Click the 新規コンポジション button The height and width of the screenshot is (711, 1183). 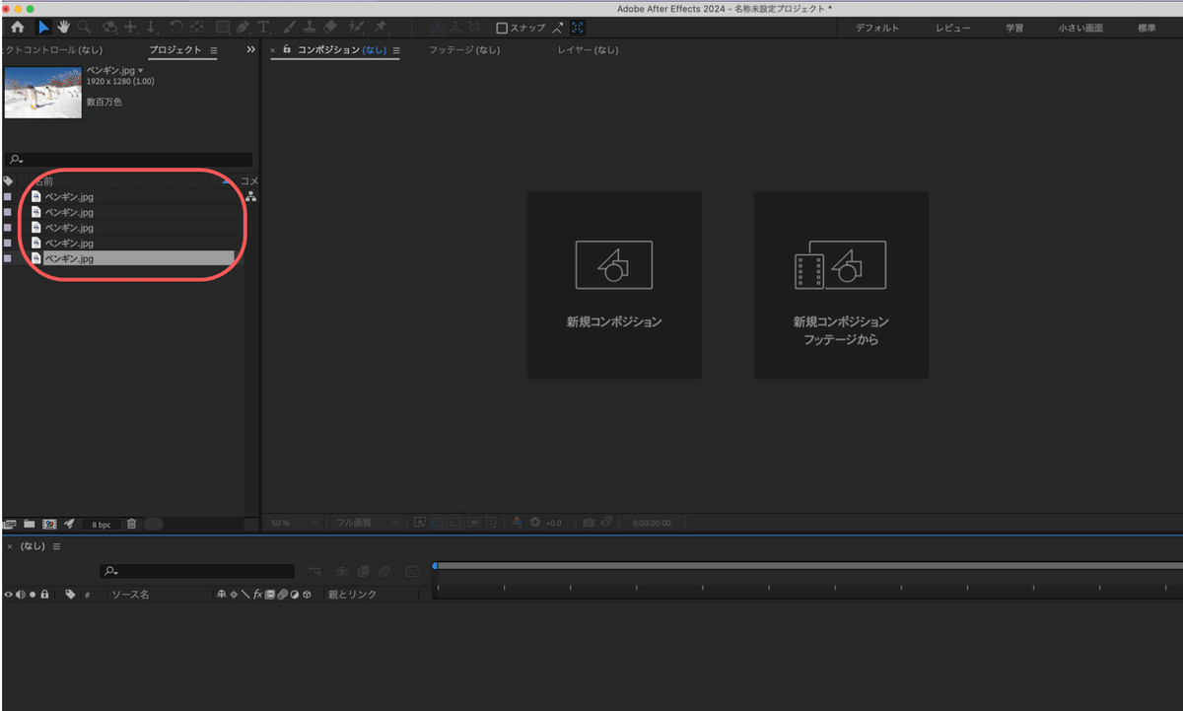tap(614, 285)
